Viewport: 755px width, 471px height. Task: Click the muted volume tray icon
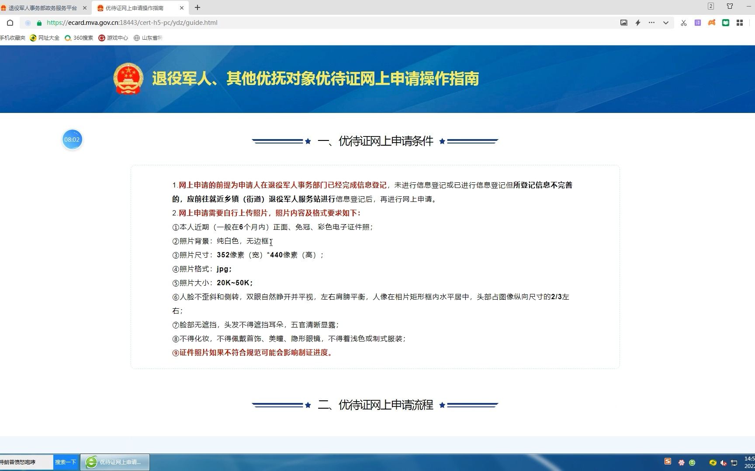724,463
